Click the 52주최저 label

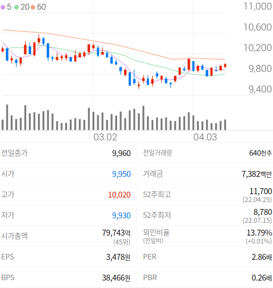coord(157,215)
